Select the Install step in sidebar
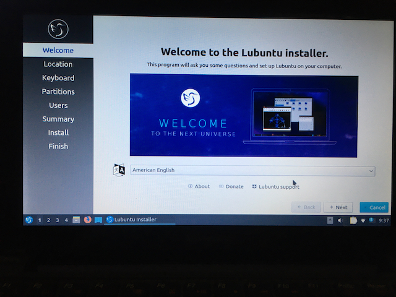 click(58, 132)
